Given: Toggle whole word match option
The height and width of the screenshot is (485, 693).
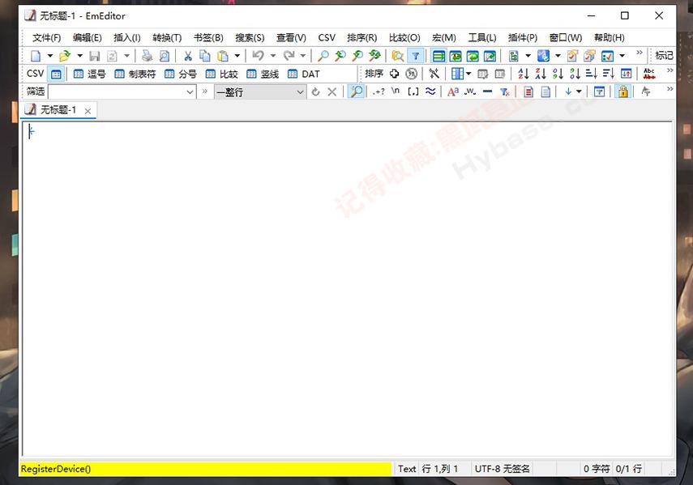Looking at the screenshot, I should [x=470, y=91].
